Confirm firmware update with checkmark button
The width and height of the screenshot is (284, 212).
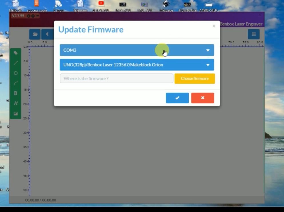point(177,98)
